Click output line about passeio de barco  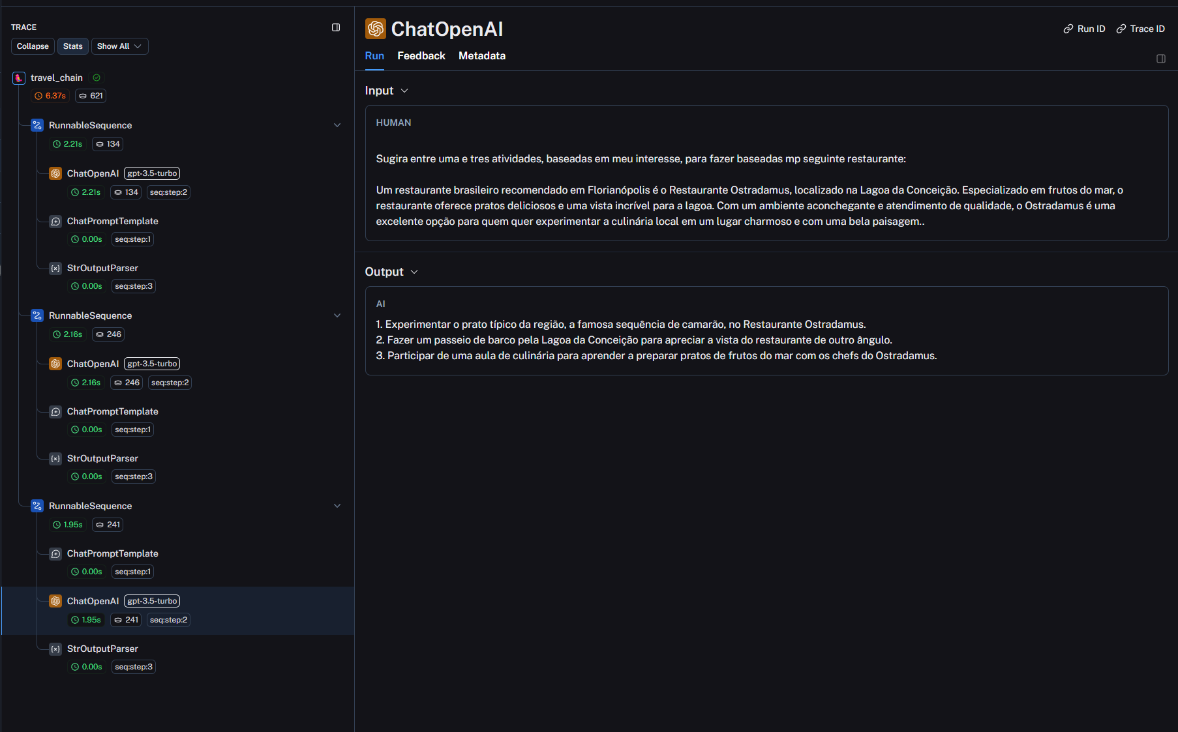pos(634,340)
